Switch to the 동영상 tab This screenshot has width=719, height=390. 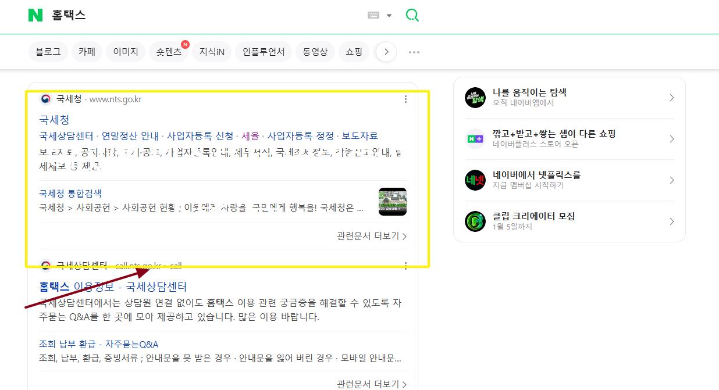(315, 52)
